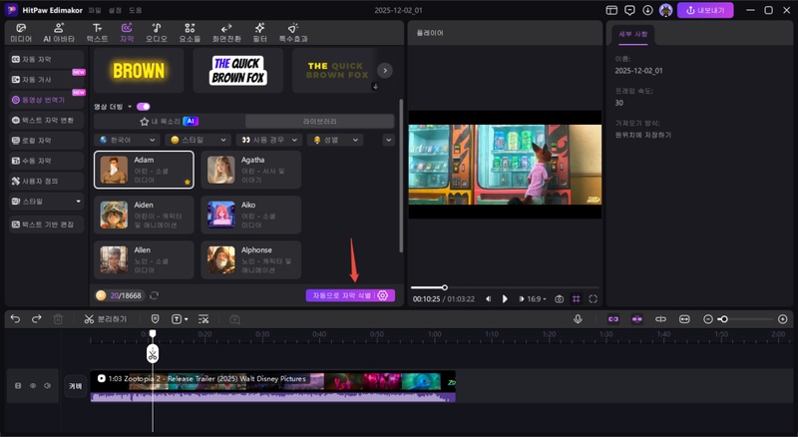Select the Agatha voice card
The height and width of the screenshot is (437, 798).
tap(251, 170)
